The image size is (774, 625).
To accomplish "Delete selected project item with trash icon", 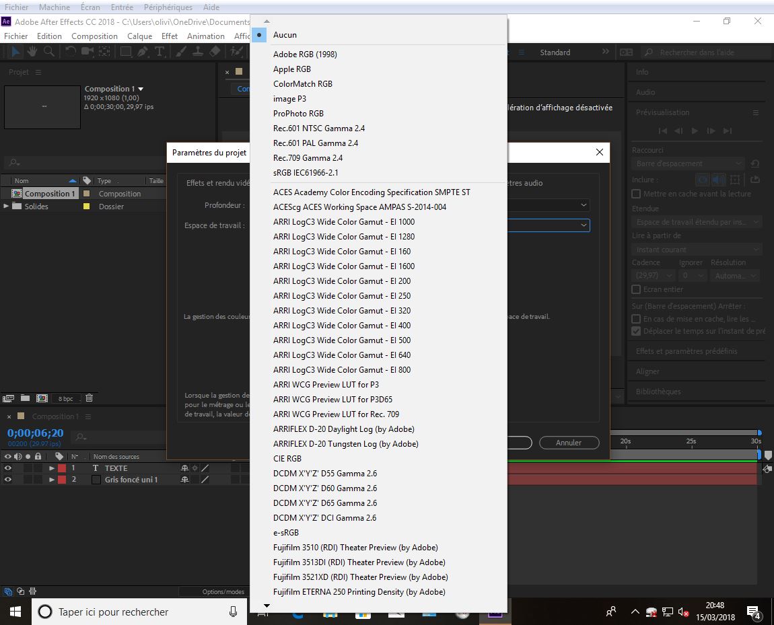I will click(x=89, y=398).
